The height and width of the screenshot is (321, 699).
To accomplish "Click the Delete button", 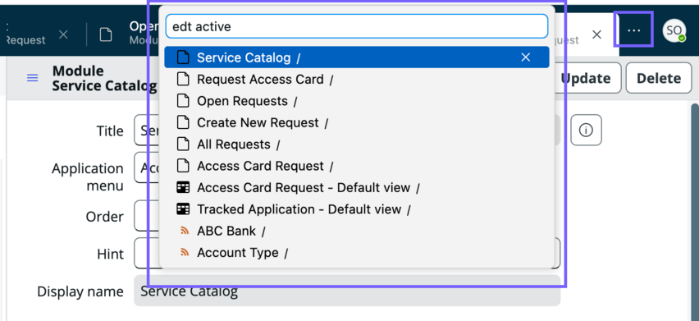I will (659, 78).
